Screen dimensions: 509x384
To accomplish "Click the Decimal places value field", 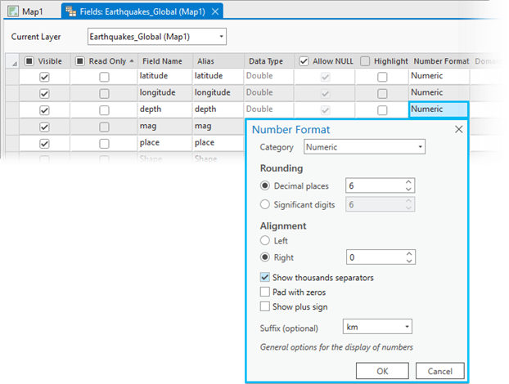I will (x=373, y=186).
